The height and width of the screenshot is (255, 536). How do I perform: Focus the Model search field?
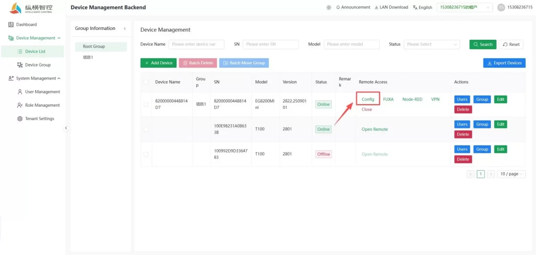coord(352,44)
